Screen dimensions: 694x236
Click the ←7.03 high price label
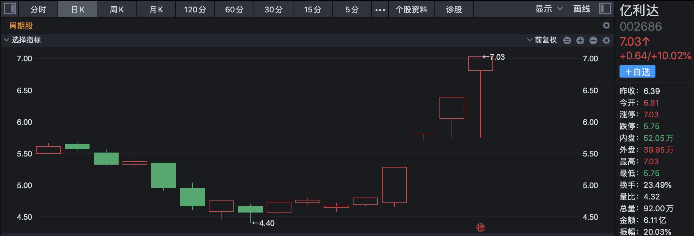(494, 57)
